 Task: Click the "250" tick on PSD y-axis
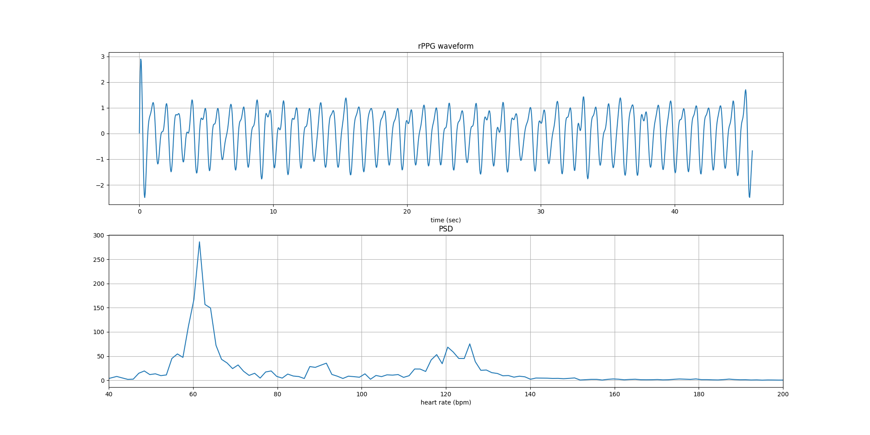[99, 260]
